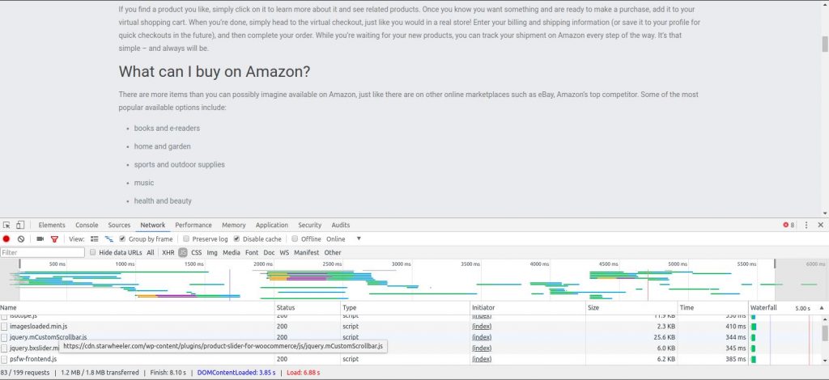Activate the inspect element picker icon
829x380 pixels.
point(6,225)
